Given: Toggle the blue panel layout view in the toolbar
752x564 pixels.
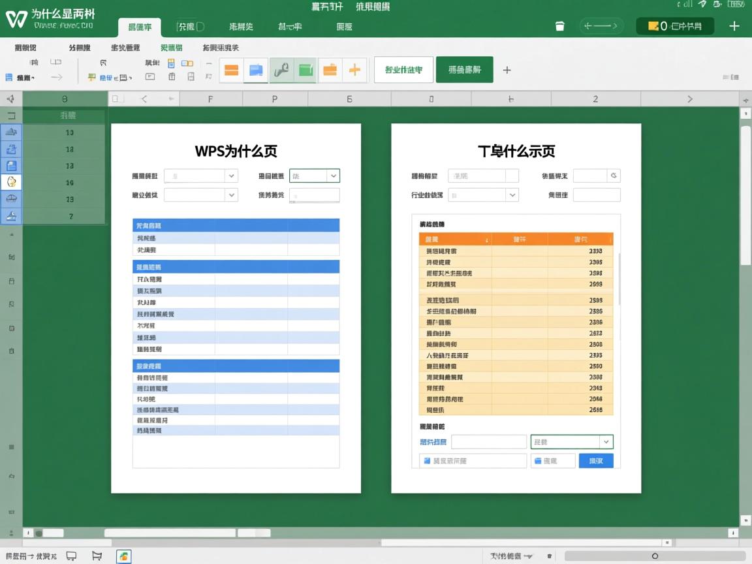Looking at the screenshot, I should (256, 70).
